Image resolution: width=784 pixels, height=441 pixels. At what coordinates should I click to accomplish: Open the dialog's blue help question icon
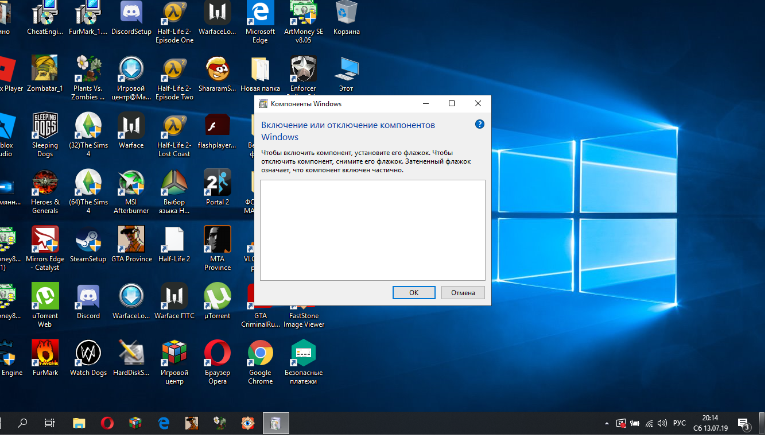click(x=480, y=124)
